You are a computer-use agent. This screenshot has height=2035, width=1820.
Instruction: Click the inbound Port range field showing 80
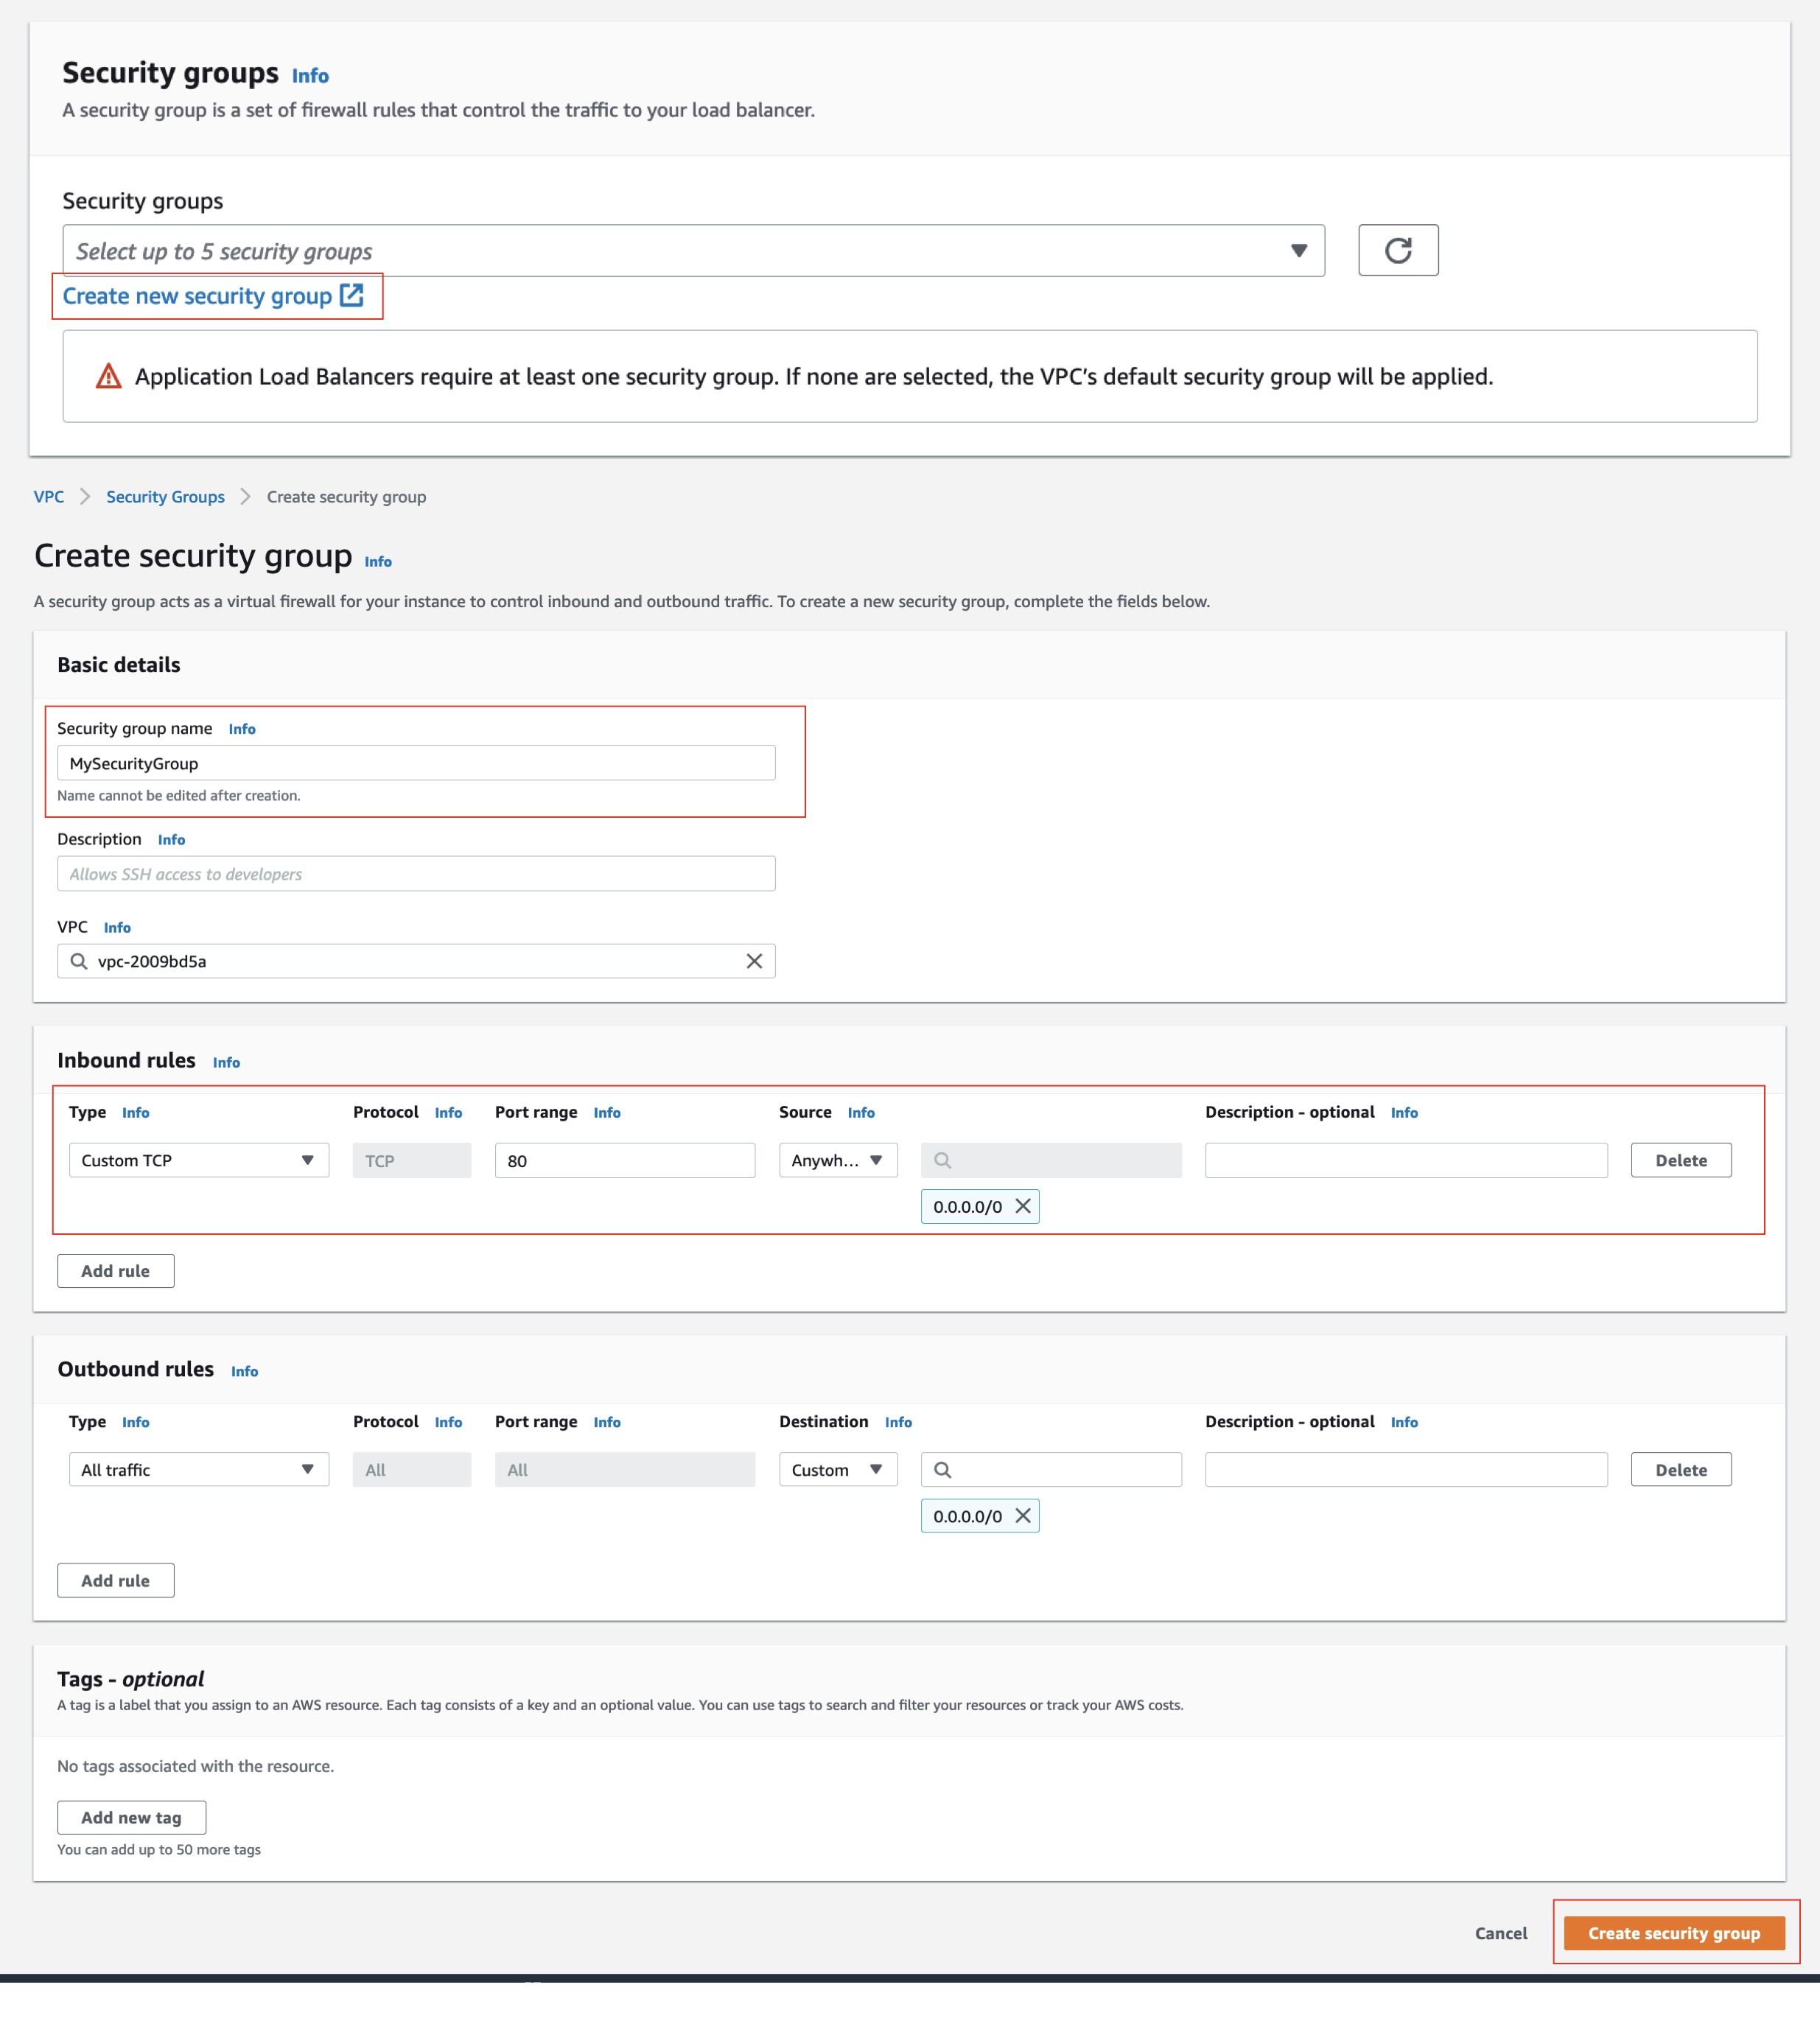tap(625, 1160)
